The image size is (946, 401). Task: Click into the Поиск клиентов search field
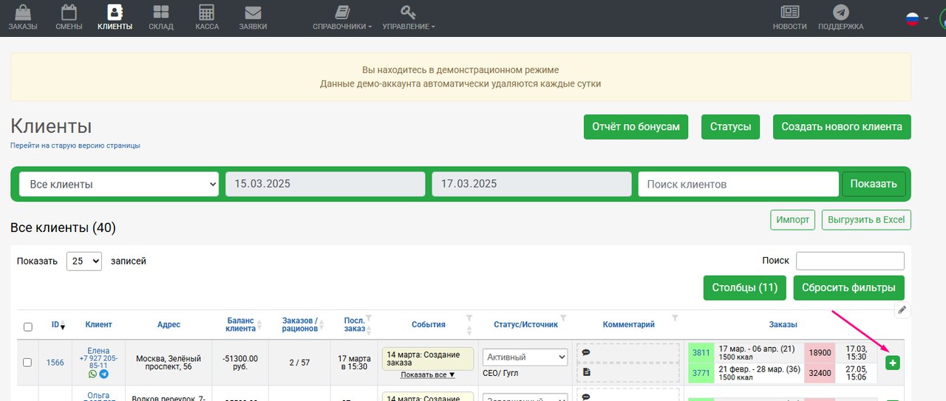pyautogui.click(x=738, y=184)
